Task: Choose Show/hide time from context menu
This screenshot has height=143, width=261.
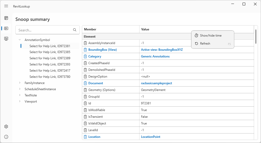Action: (x=212, y=36)
